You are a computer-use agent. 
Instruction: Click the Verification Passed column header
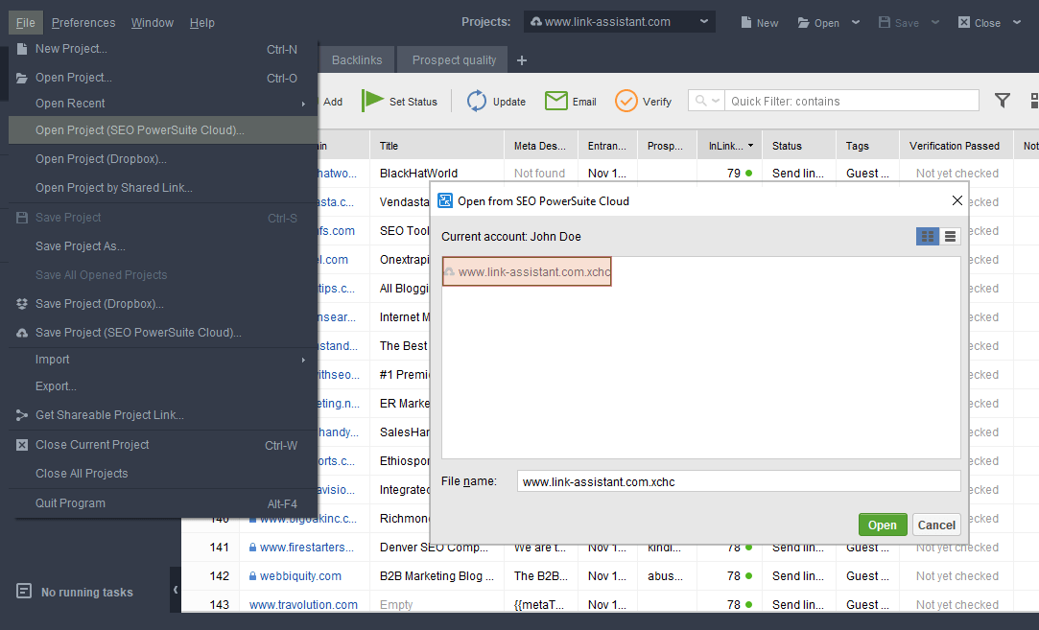(956, 146)
